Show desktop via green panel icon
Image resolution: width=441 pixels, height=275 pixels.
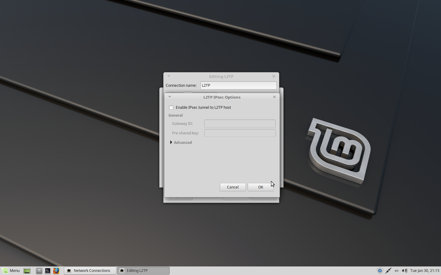click(x=27, y=271)
